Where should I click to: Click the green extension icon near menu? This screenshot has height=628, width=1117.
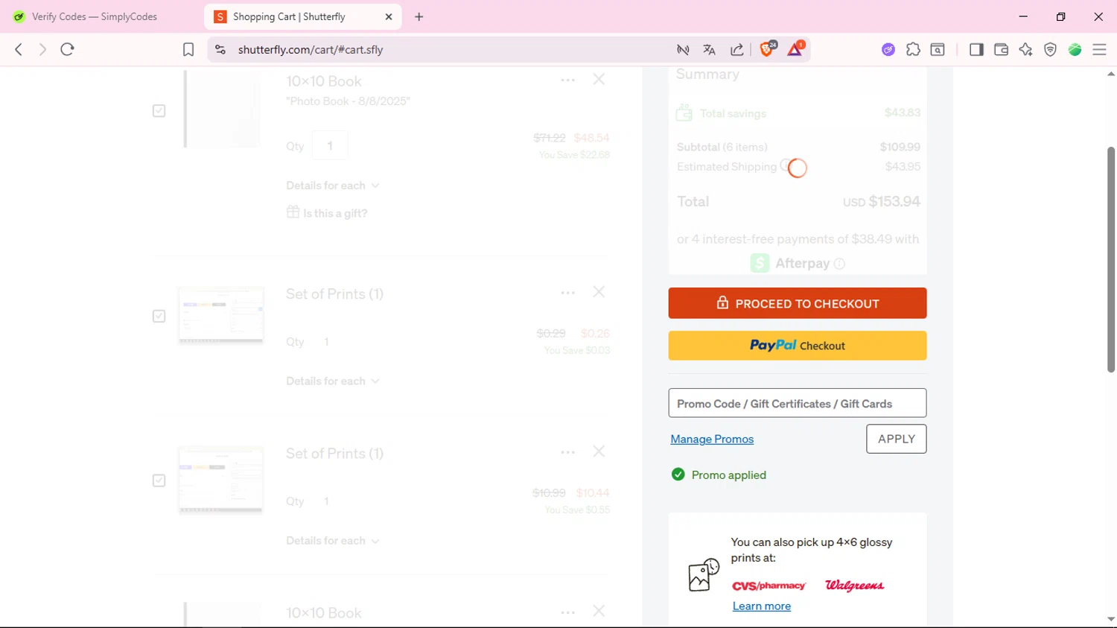[x=1075, y=50]
